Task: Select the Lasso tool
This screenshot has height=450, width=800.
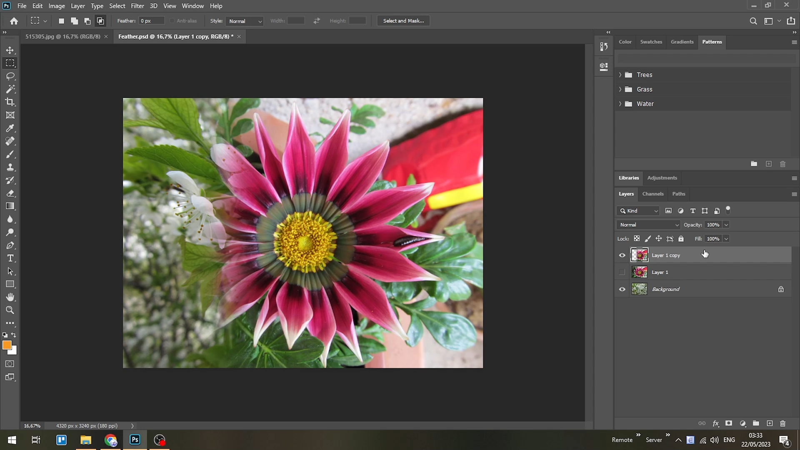Action: point(10,76)
